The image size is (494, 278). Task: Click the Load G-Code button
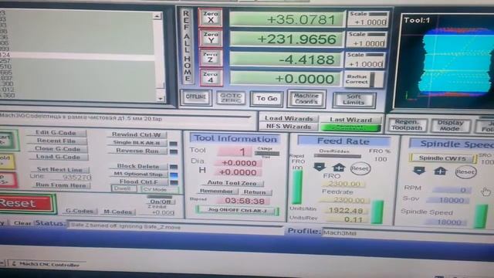58,157
